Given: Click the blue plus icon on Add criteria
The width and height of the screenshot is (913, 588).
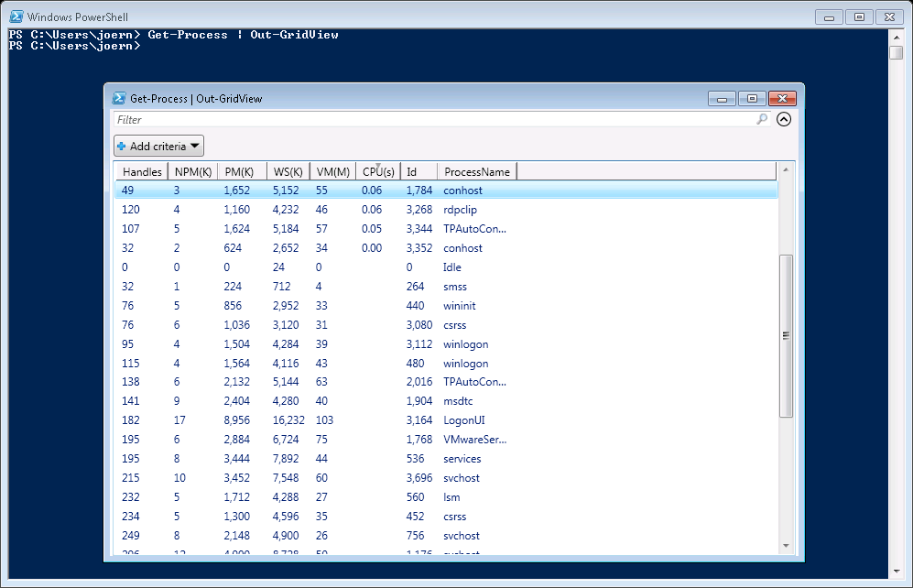Looking at the screenshot, I should (121, 147).
